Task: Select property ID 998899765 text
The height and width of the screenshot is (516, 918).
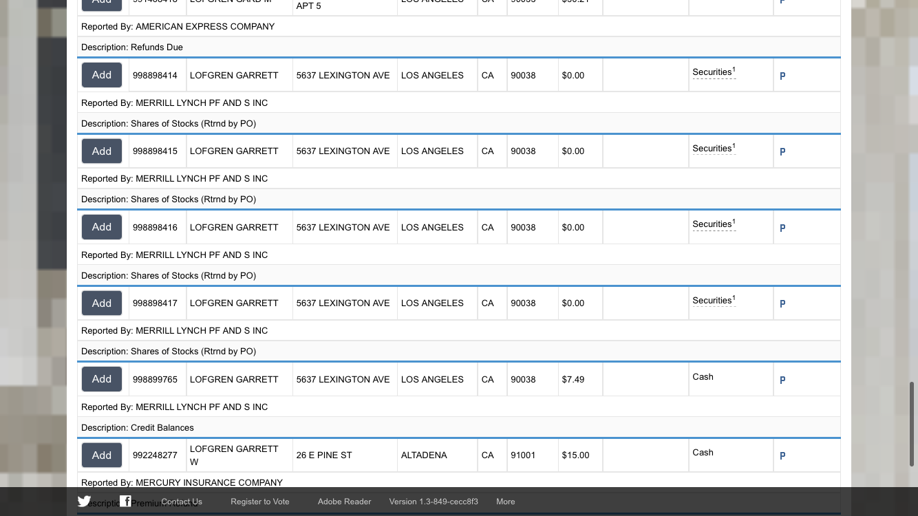Action: [x=155, y=379]
